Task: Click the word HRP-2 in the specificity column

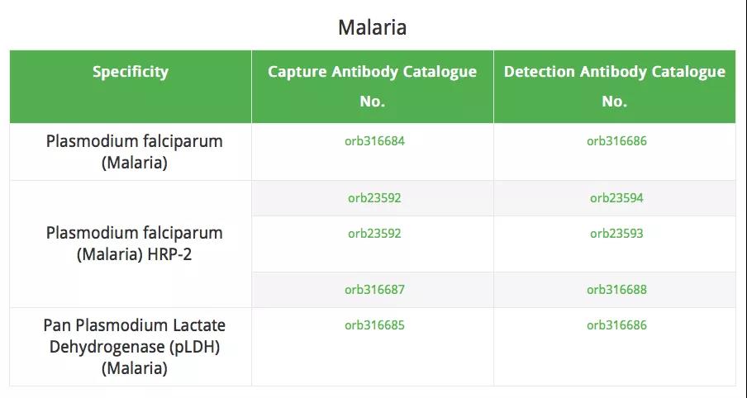Action: [x=194, y=254]
